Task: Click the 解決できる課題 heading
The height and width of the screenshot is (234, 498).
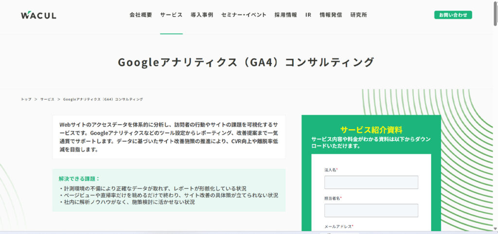Action: coord(79,179)
